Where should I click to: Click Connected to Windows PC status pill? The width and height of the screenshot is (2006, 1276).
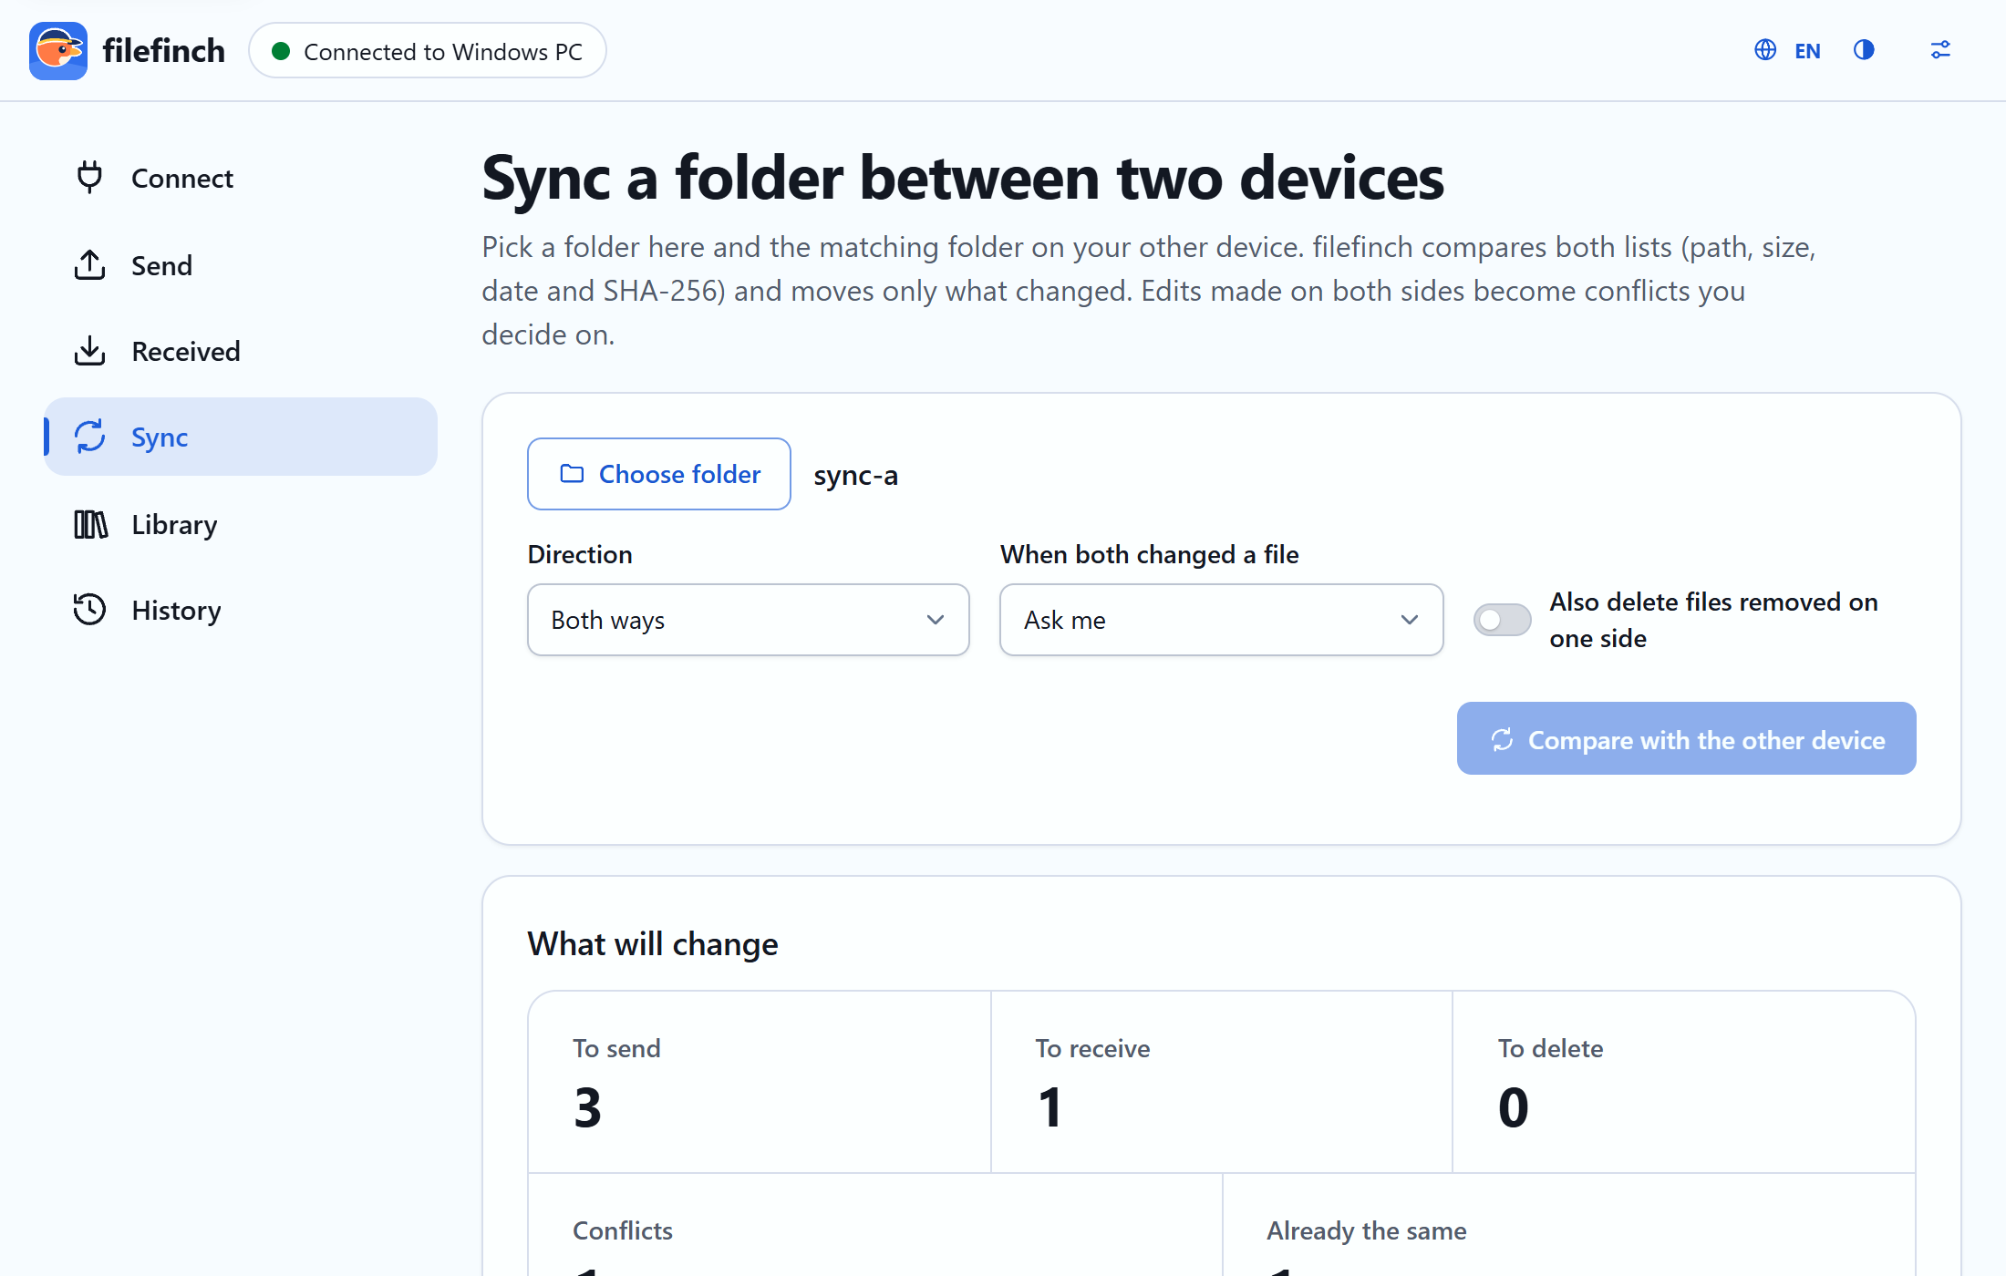[x=428, y=51]
